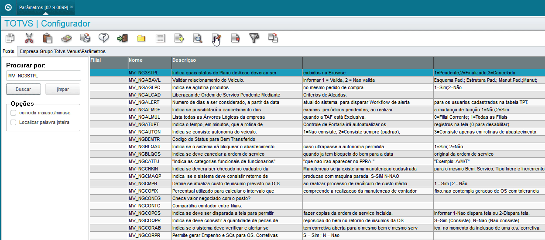Select the MV_NGABAVL row

(x=317, y=80)
